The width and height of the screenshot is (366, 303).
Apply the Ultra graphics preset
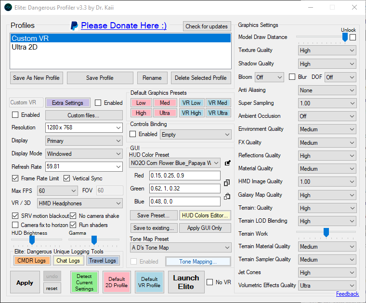[x=165, y=113]
